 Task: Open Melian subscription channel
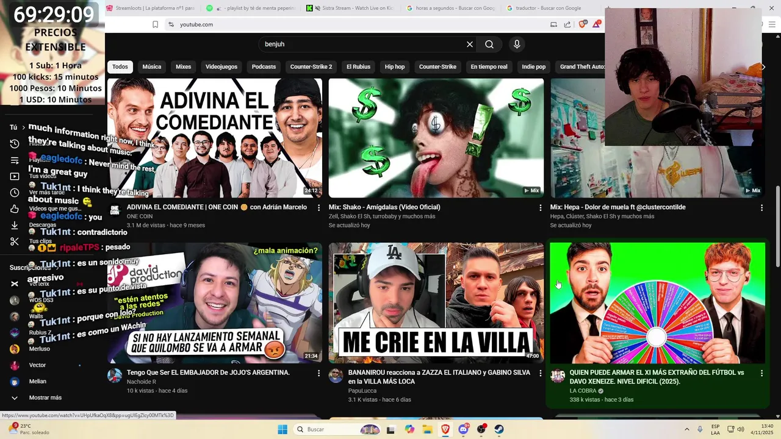point(38,381)
